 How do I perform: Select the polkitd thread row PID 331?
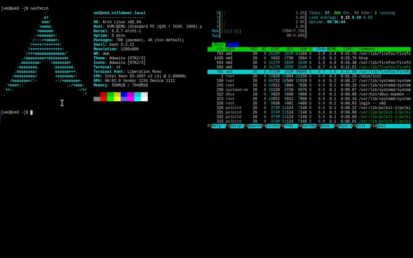point(309,112)
